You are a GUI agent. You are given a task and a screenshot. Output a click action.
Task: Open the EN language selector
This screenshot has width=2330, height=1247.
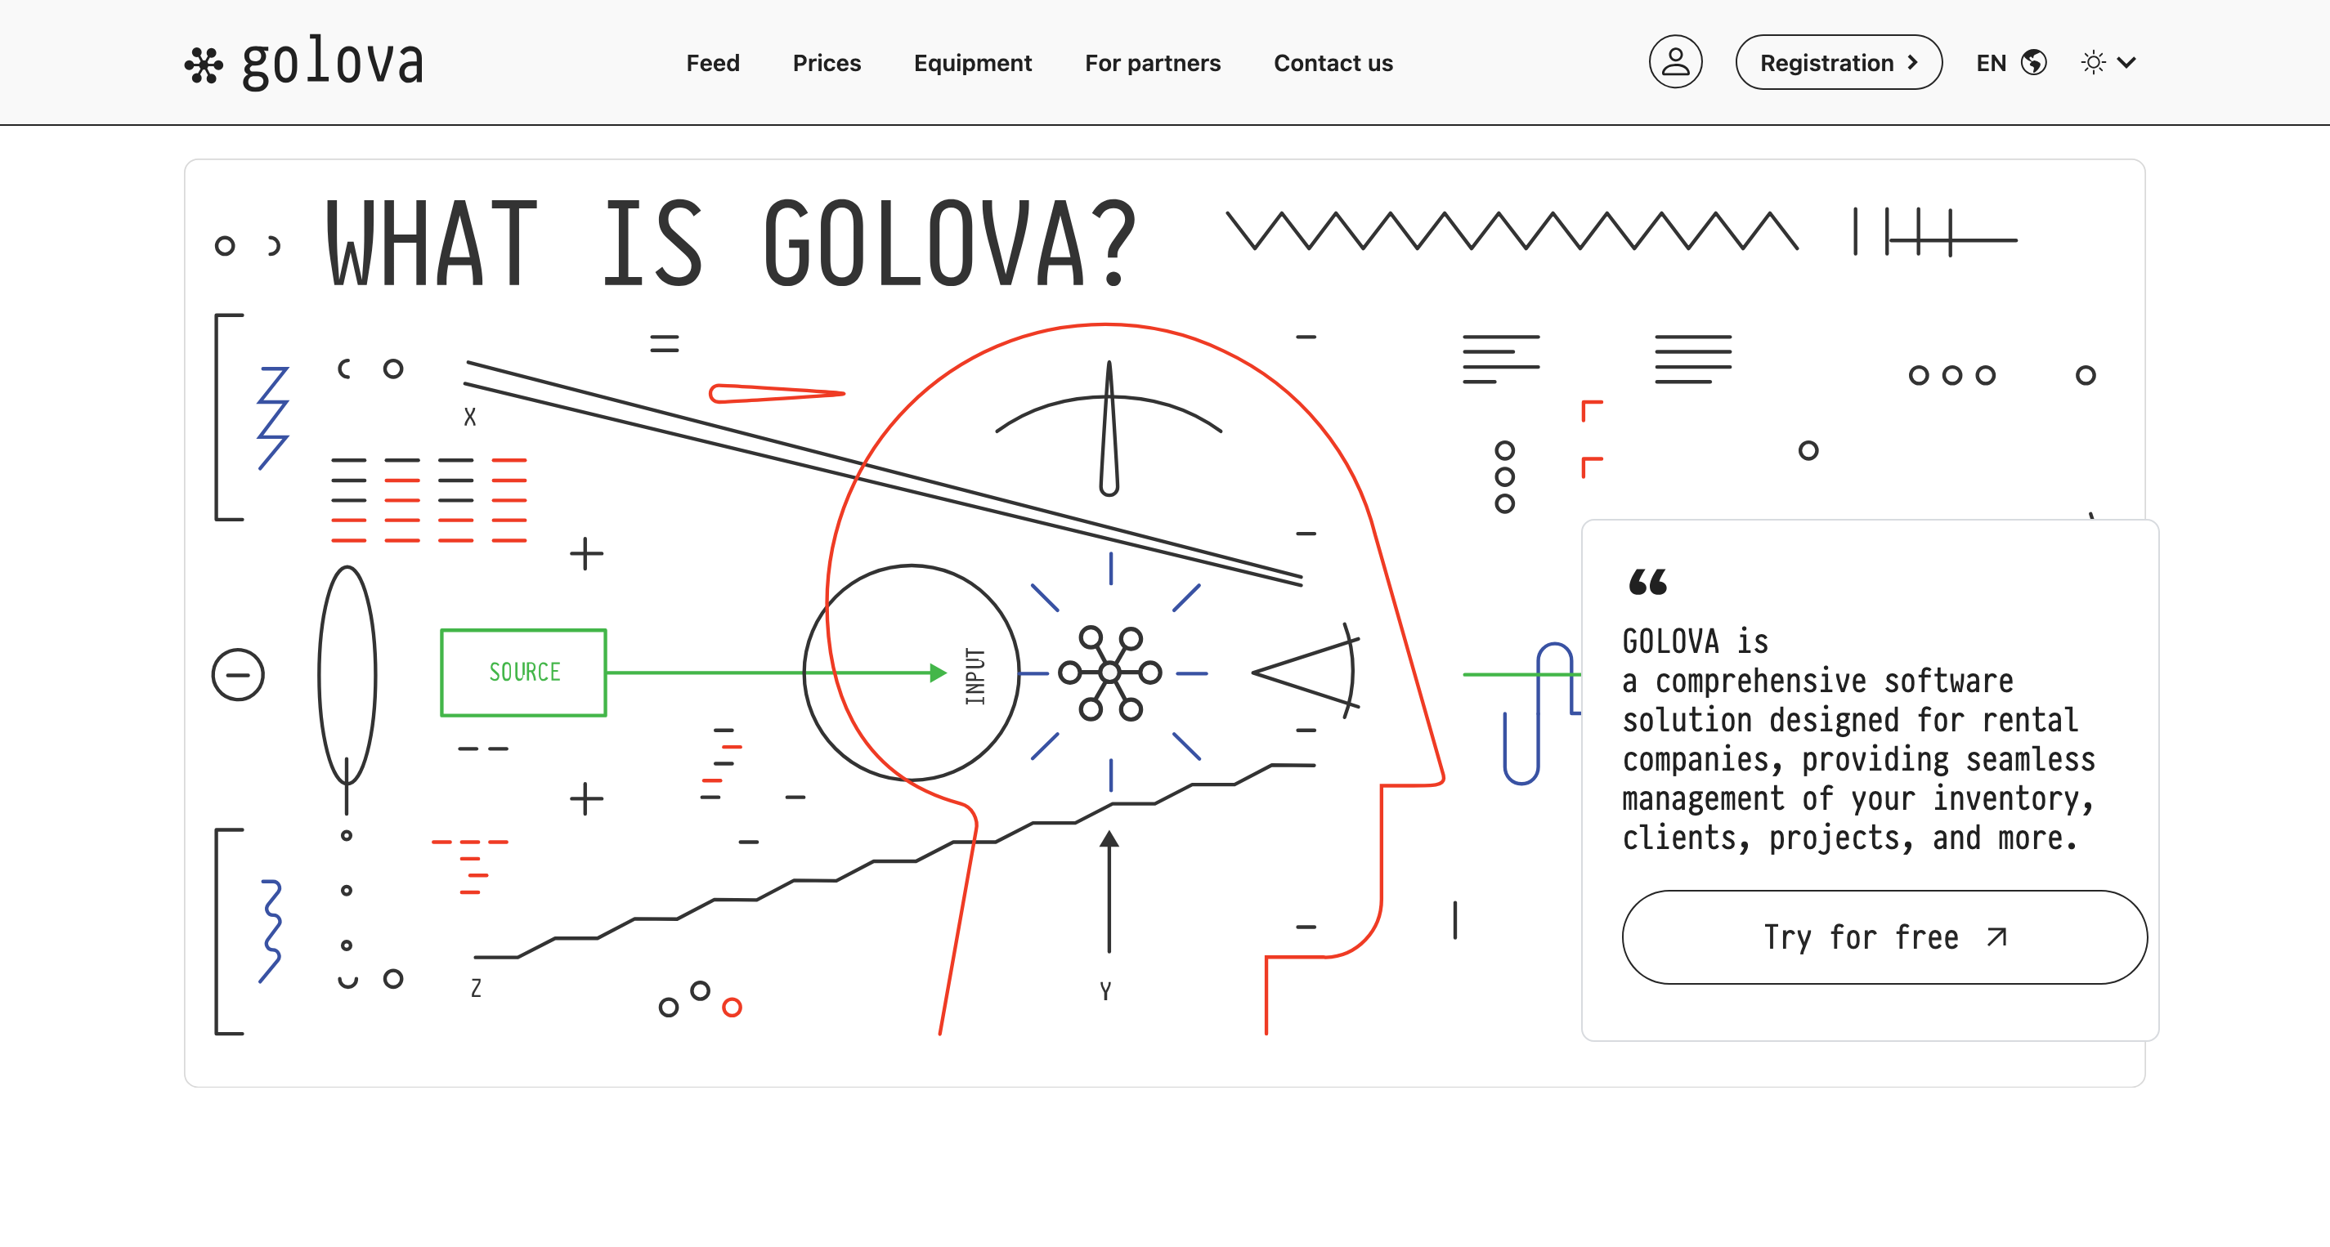[1991, 62]
